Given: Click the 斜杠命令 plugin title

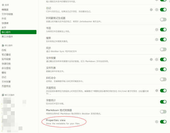Looking at the screenshot, I should (x=51, y=78).
